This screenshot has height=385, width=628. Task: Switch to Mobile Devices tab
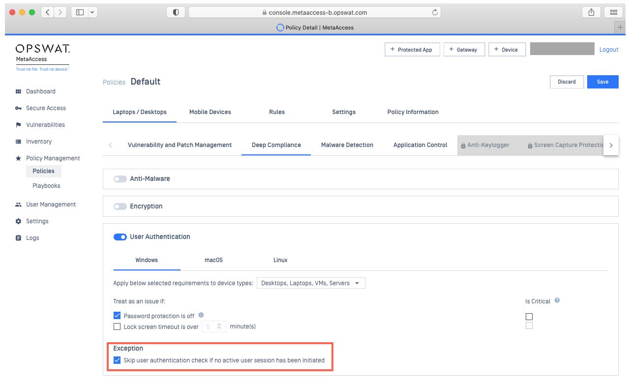click(210, 112)
